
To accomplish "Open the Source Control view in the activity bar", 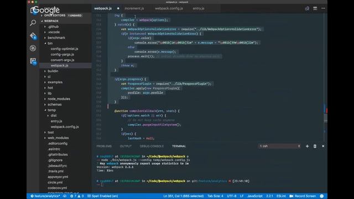I will click(x=33, y=36).
